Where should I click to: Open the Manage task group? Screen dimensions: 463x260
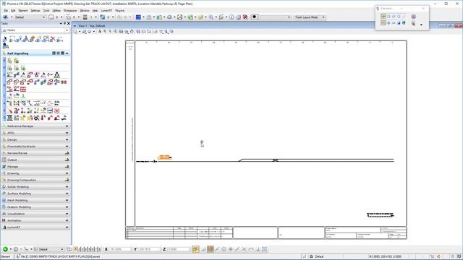pos(35,167)
